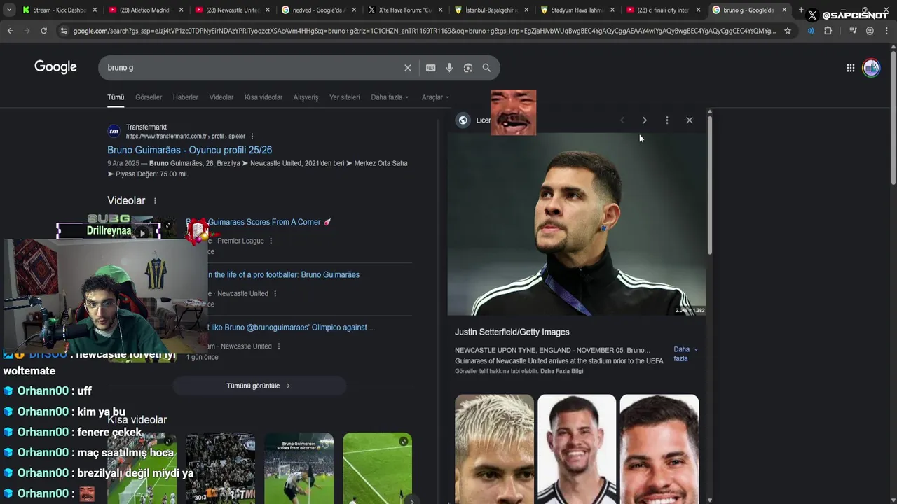Click the search query input field

252,68
